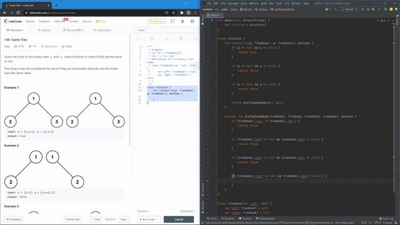Open the Chrome profile avatar

(189, 12)
